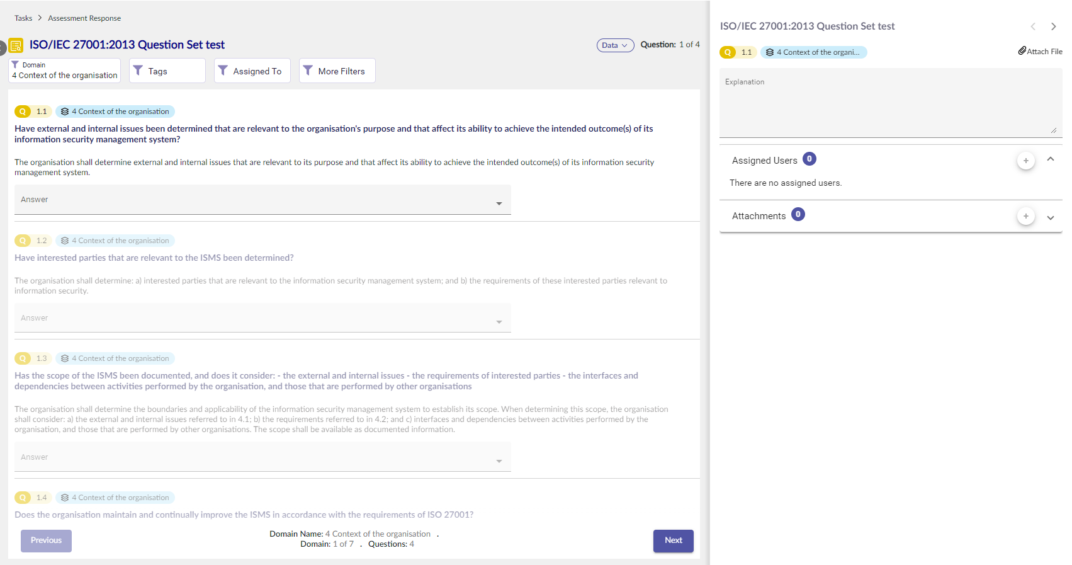Screen dimensions: 1072x565
Task: Click the Domain filter funnel icon
Action: 15,64
